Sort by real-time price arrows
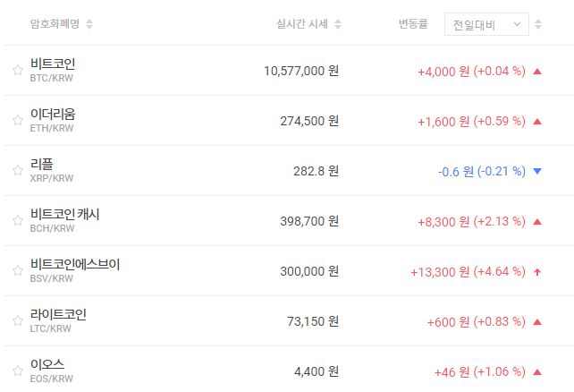Screen dimensions: 574x392 337,24
